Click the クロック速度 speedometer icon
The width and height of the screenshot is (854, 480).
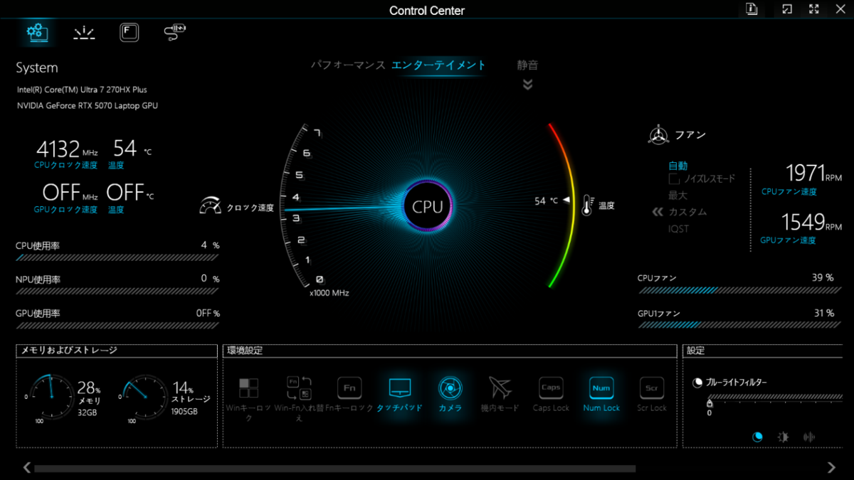(211, 206)
